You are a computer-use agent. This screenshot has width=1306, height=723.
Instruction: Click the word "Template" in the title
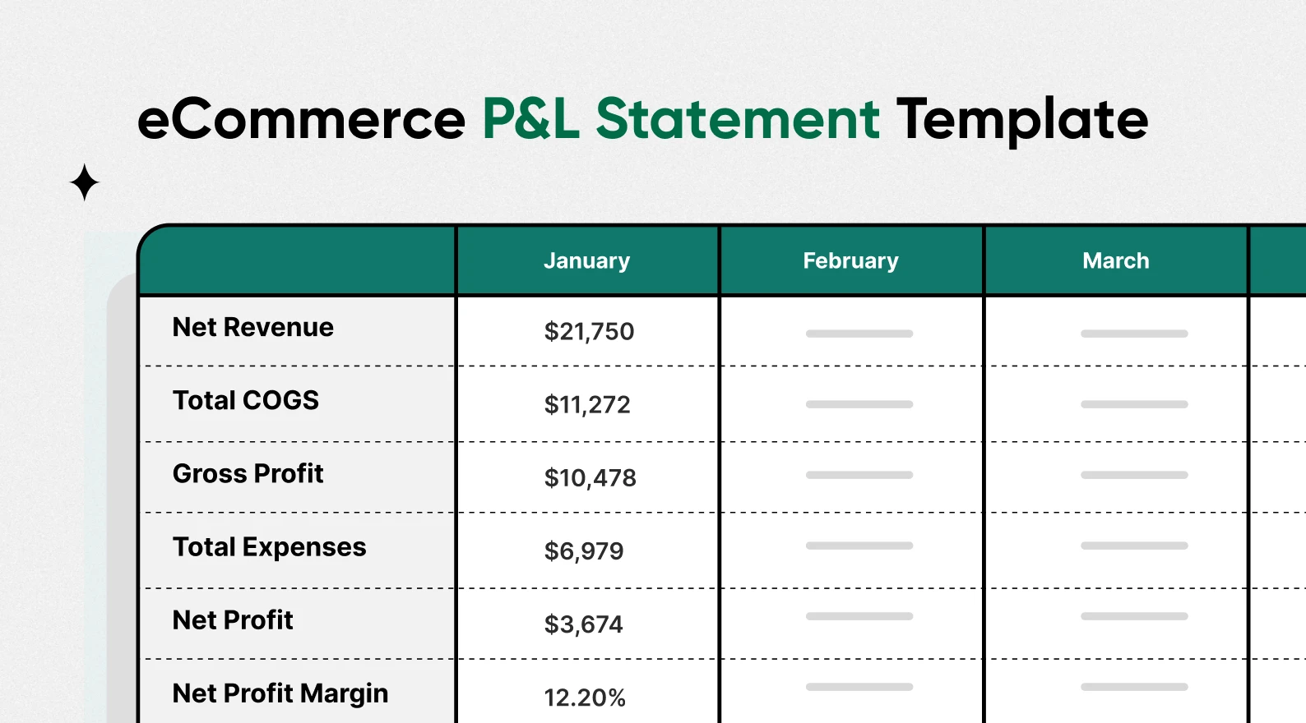1021,119
